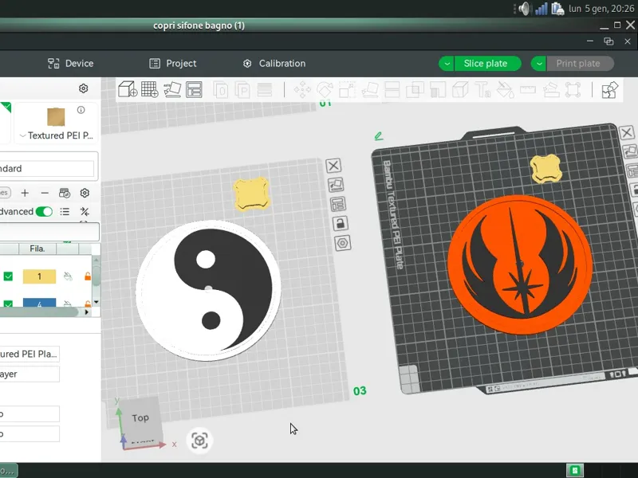Remove all objects from yin-yang plate

point(333,166)
